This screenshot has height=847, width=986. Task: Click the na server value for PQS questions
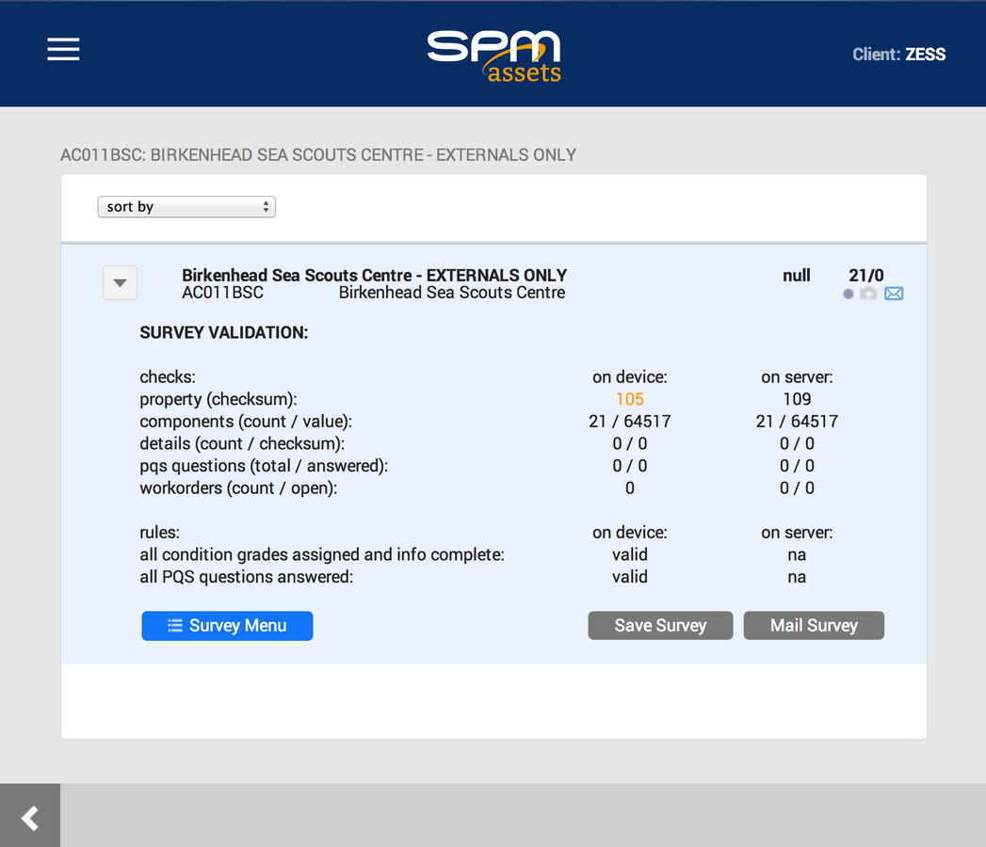[x=797, y=578]
